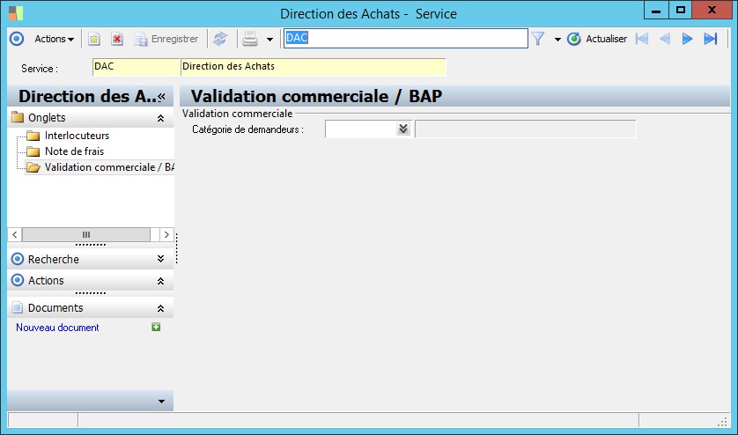Close the Direction des Achats window
The height and width of the screenshot is (435, 738).
(712, 11)
